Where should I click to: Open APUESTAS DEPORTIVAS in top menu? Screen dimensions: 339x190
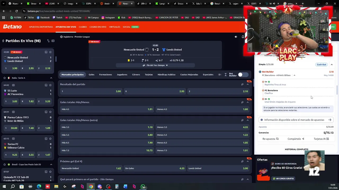pos(41,27)
